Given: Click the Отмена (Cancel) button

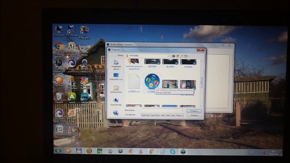Looking at the screenshot, I should [194, 115].
